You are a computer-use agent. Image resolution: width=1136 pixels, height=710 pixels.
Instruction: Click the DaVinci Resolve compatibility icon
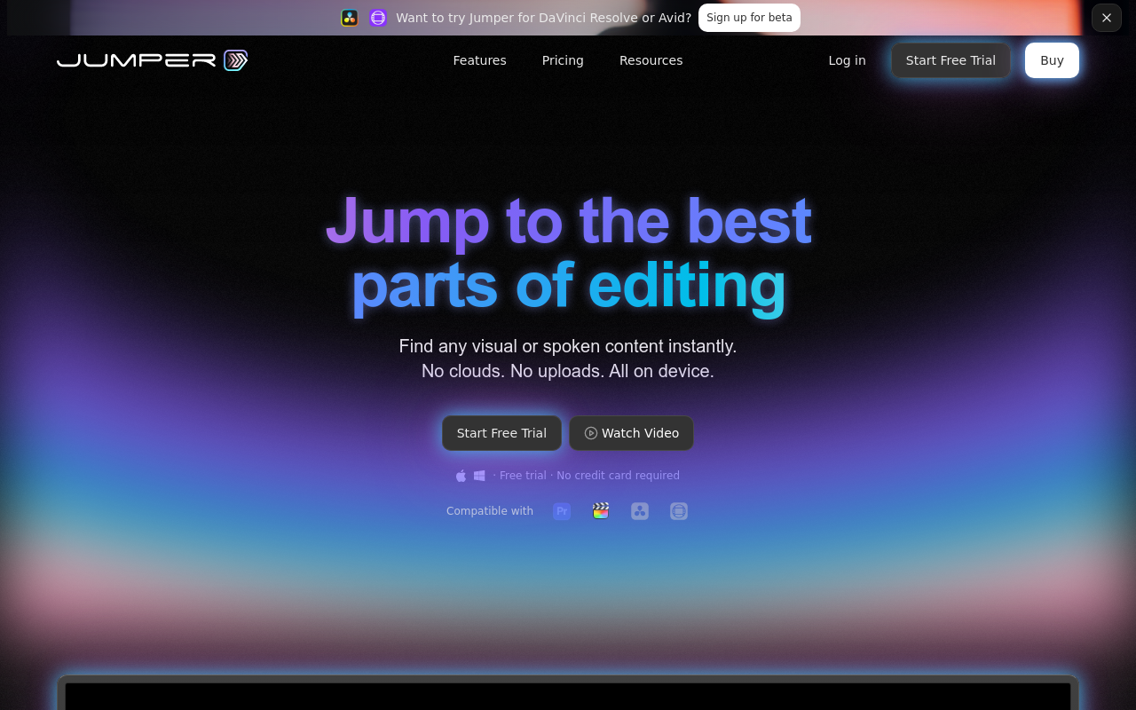[x=640, y=511]
